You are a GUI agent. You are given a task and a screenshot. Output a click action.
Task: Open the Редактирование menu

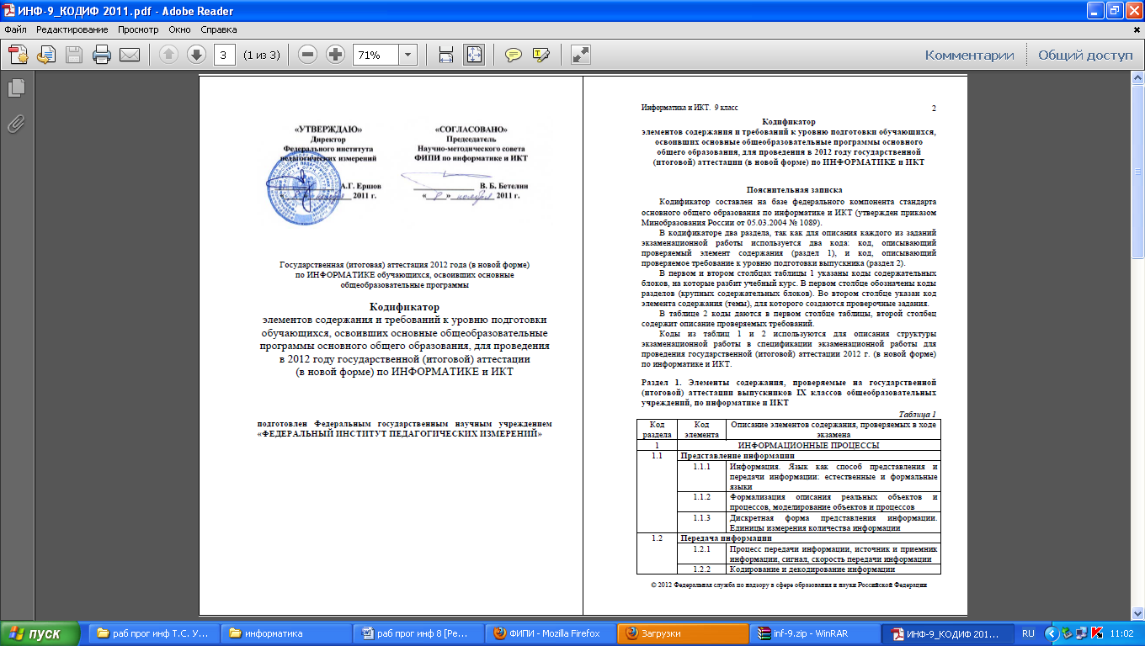click(73, 29)
